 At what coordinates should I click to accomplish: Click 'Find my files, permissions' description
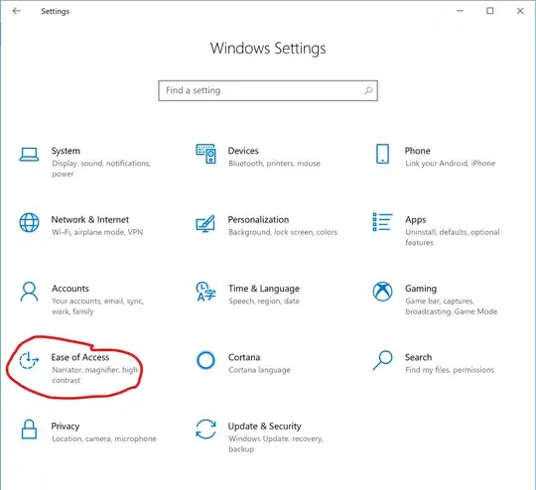[x=450, y=370]
